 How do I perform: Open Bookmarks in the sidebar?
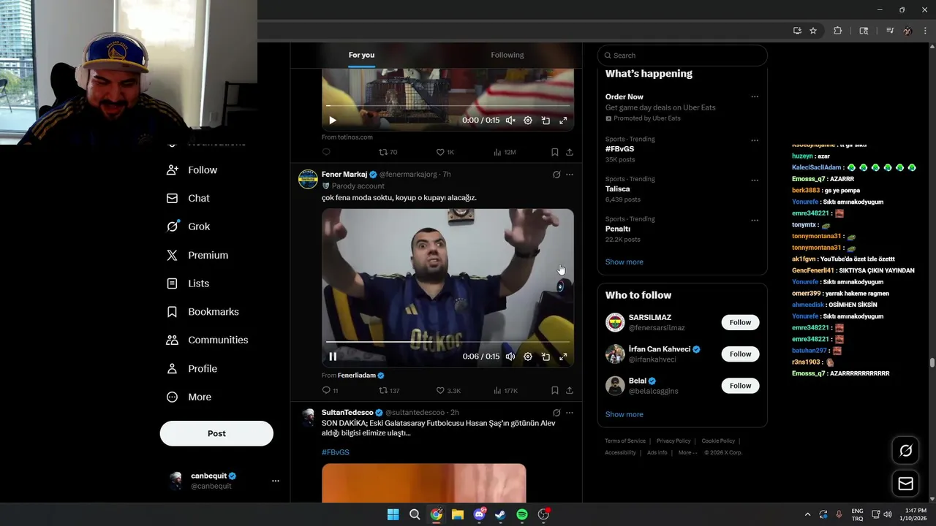pos(203,312)
